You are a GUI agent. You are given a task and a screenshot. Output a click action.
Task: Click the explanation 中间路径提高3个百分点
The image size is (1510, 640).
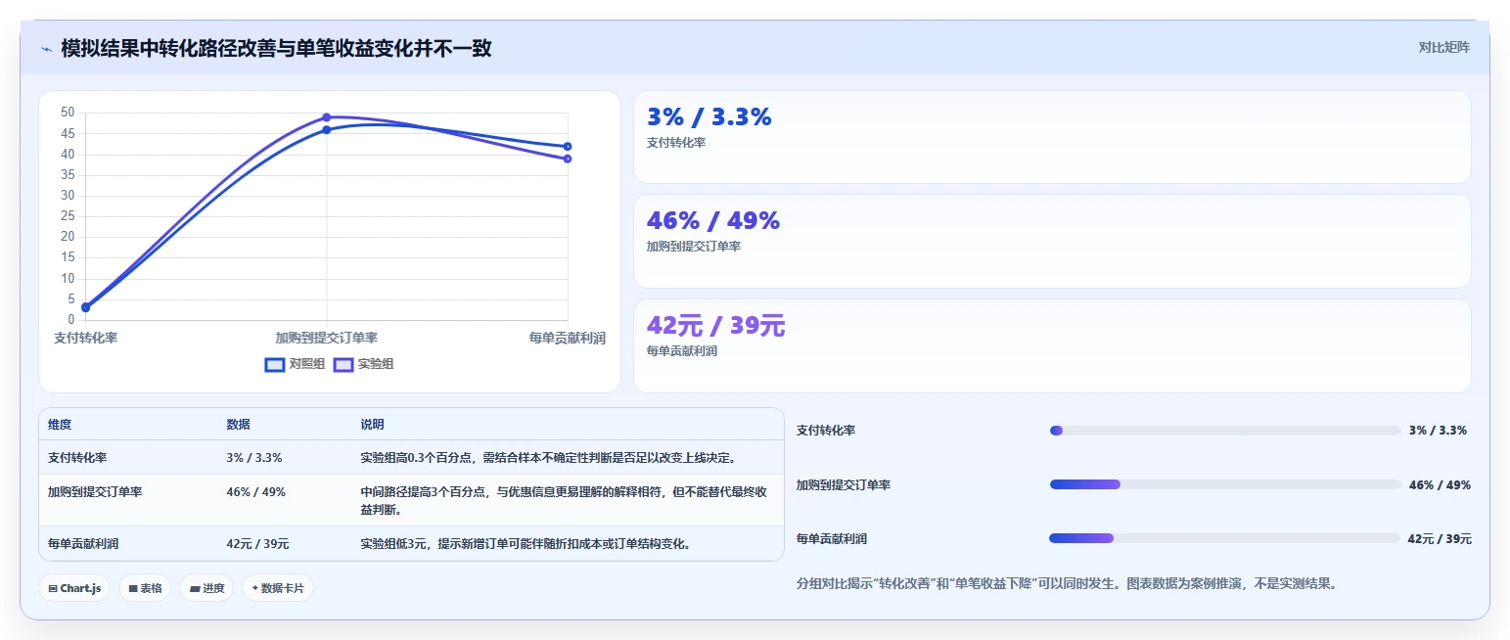coord(564,500)
